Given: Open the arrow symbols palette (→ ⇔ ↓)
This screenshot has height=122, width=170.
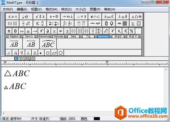Looking at the screenshot, I should (68, 17).
